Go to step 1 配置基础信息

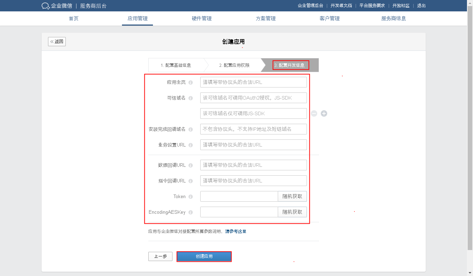tap(176, 65)
